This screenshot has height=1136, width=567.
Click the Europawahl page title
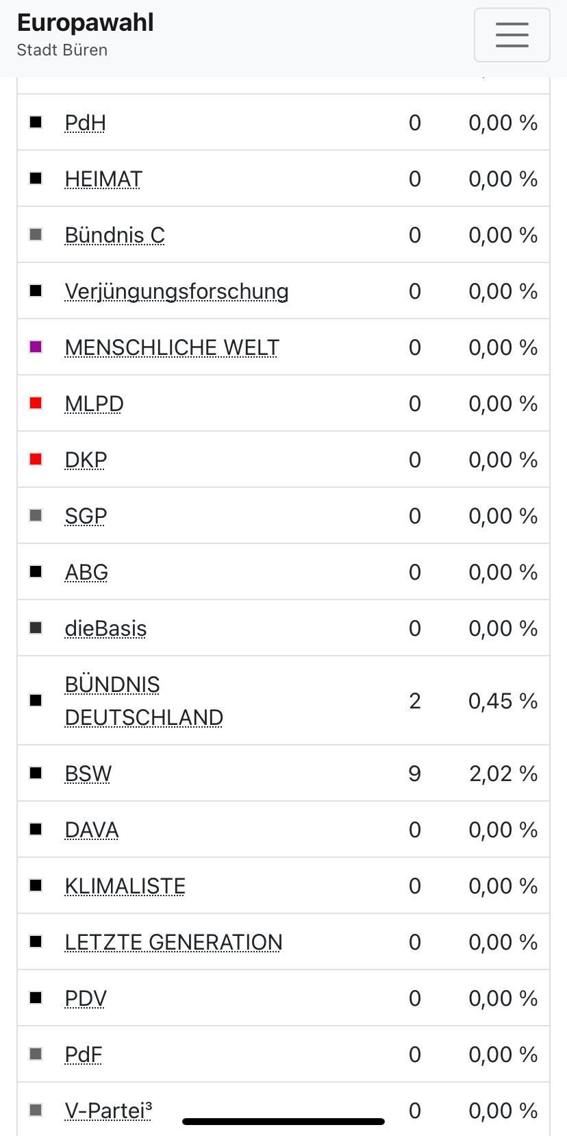[x=85, y=23]
